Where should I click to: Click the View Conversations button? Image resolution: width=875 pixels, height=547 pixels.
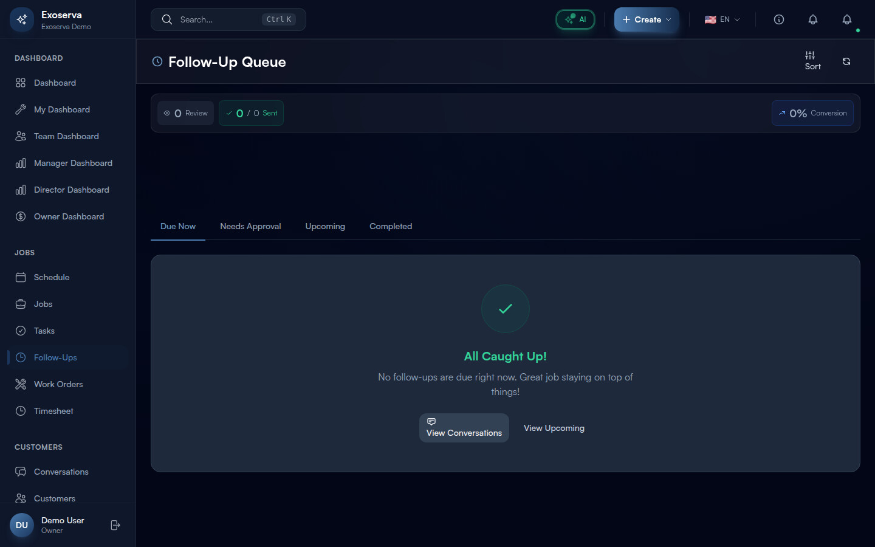coord(464,428)
